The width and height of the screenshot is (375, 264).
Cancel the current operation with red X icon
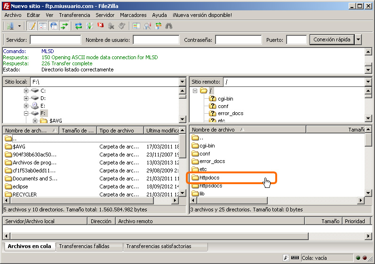coord(100,25)
